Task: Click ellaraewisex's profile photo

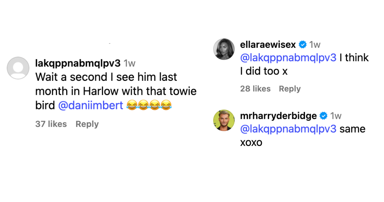Action: tap(224, 49)
